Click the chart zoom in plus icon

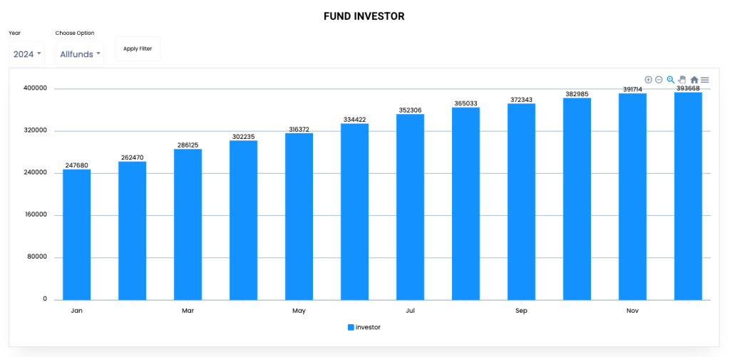(x=648, y=80)
